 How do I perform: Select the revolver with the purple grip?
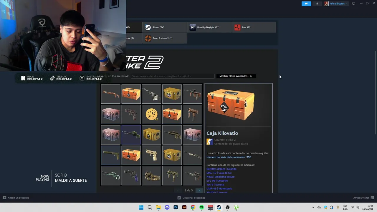coord(131,176)
